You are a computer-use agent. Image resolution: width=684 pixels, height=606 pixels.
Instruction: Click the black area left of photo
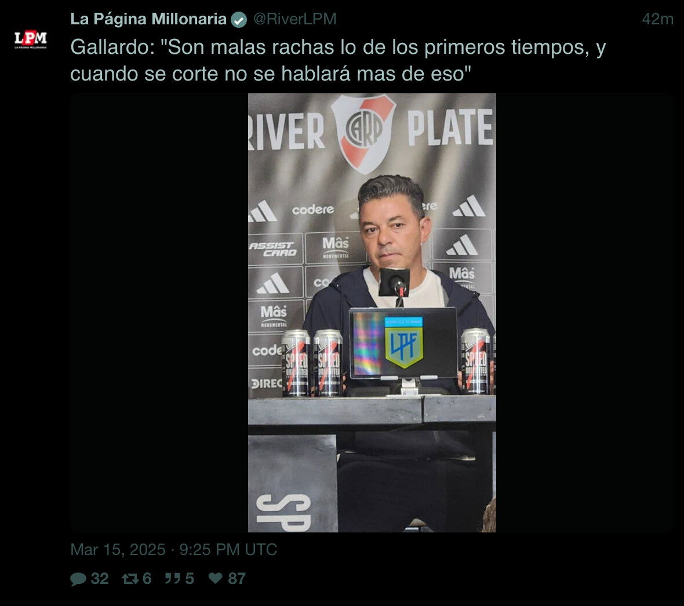[x=159, y=313]
